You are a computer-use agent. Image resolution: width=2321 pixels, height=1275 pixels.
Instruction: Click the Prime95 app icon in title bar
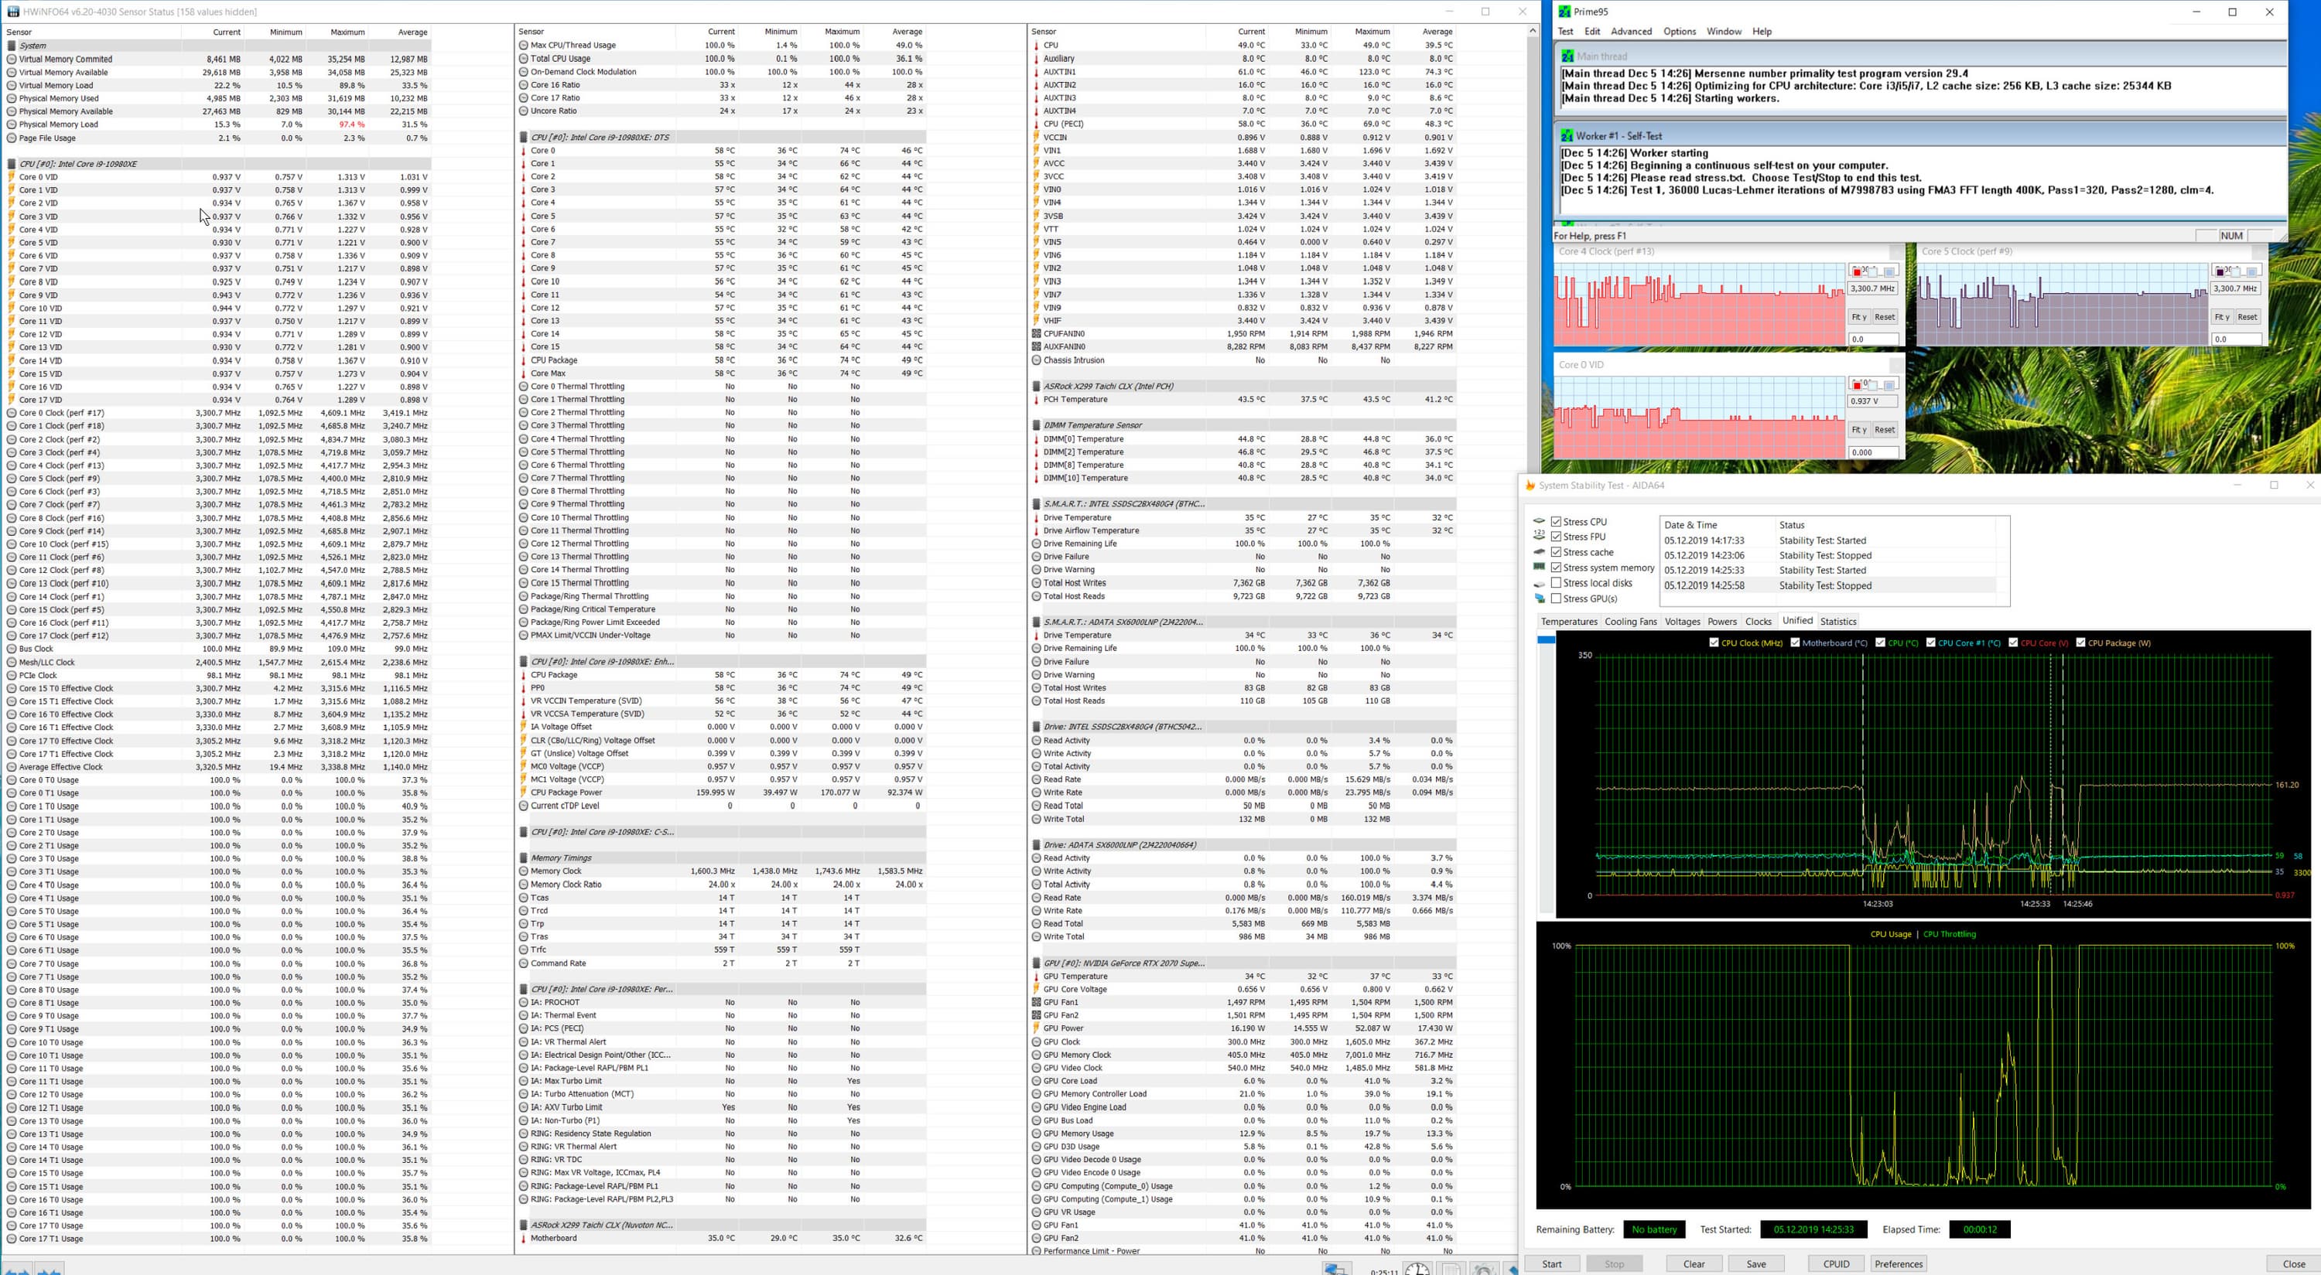tap(1564, 12)
